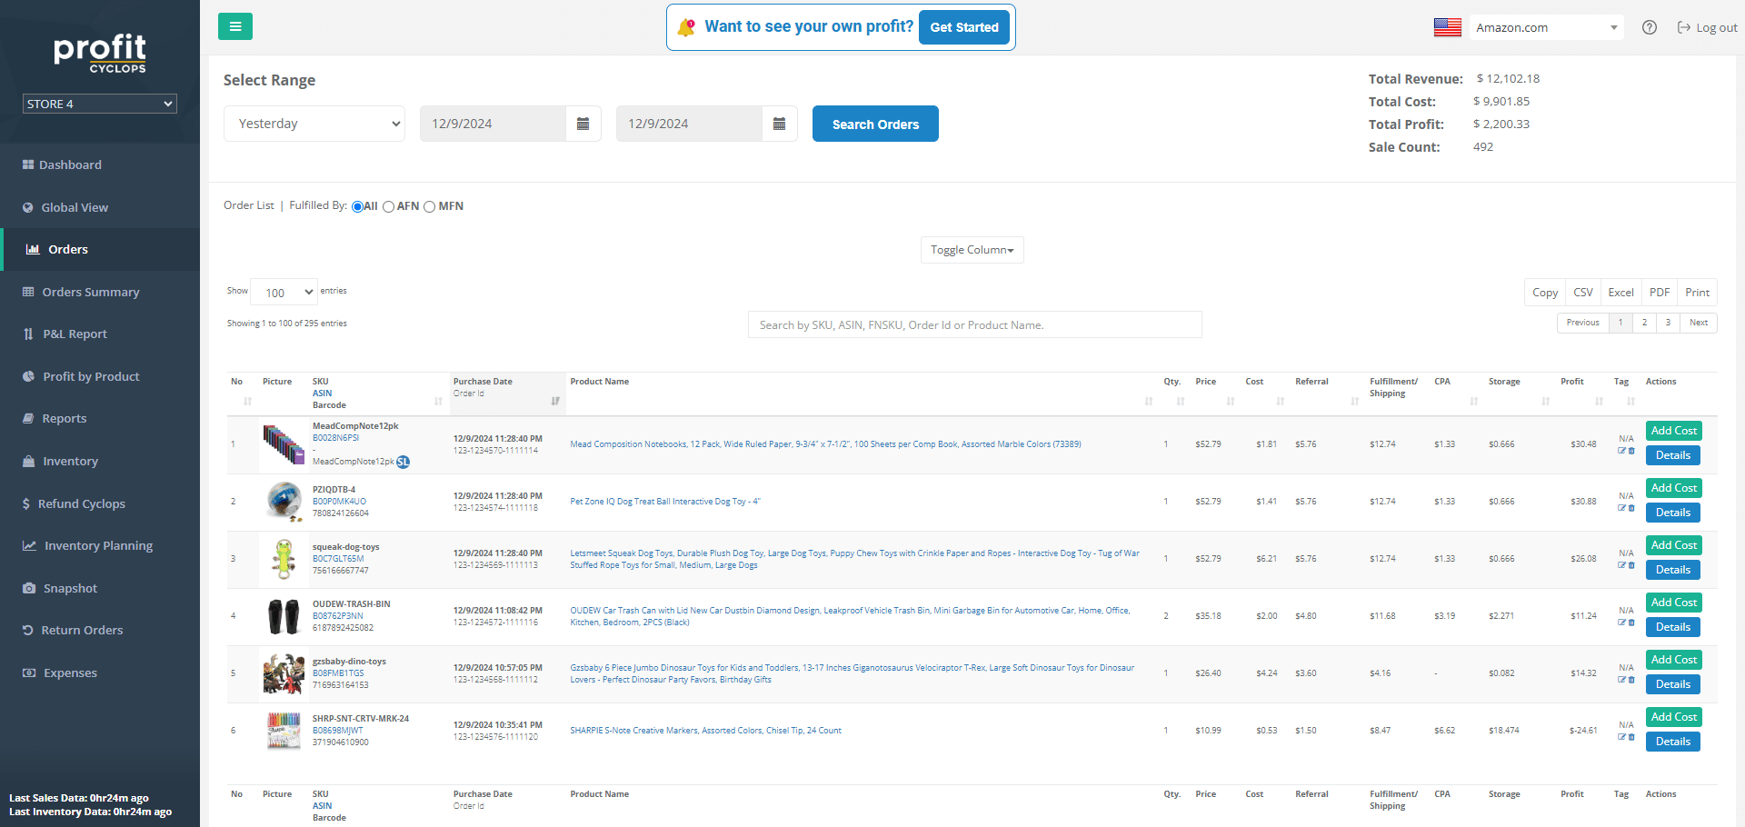Open start date calendar picker icon
Image resolution: width=1745 pixels, height=827 pixels.
click(x=583, y=124)
